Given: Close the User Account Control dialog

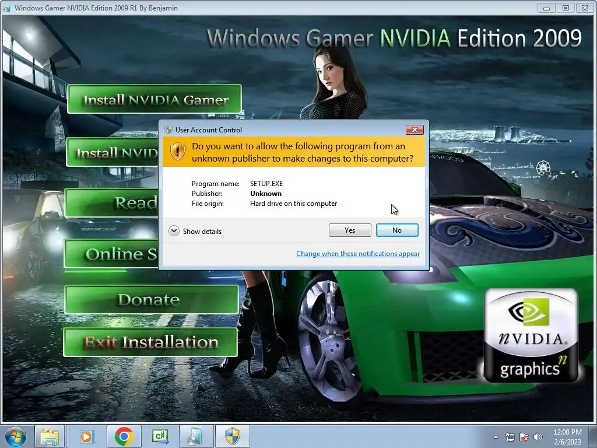Looking at the screenshot, I should coord(415,129).
